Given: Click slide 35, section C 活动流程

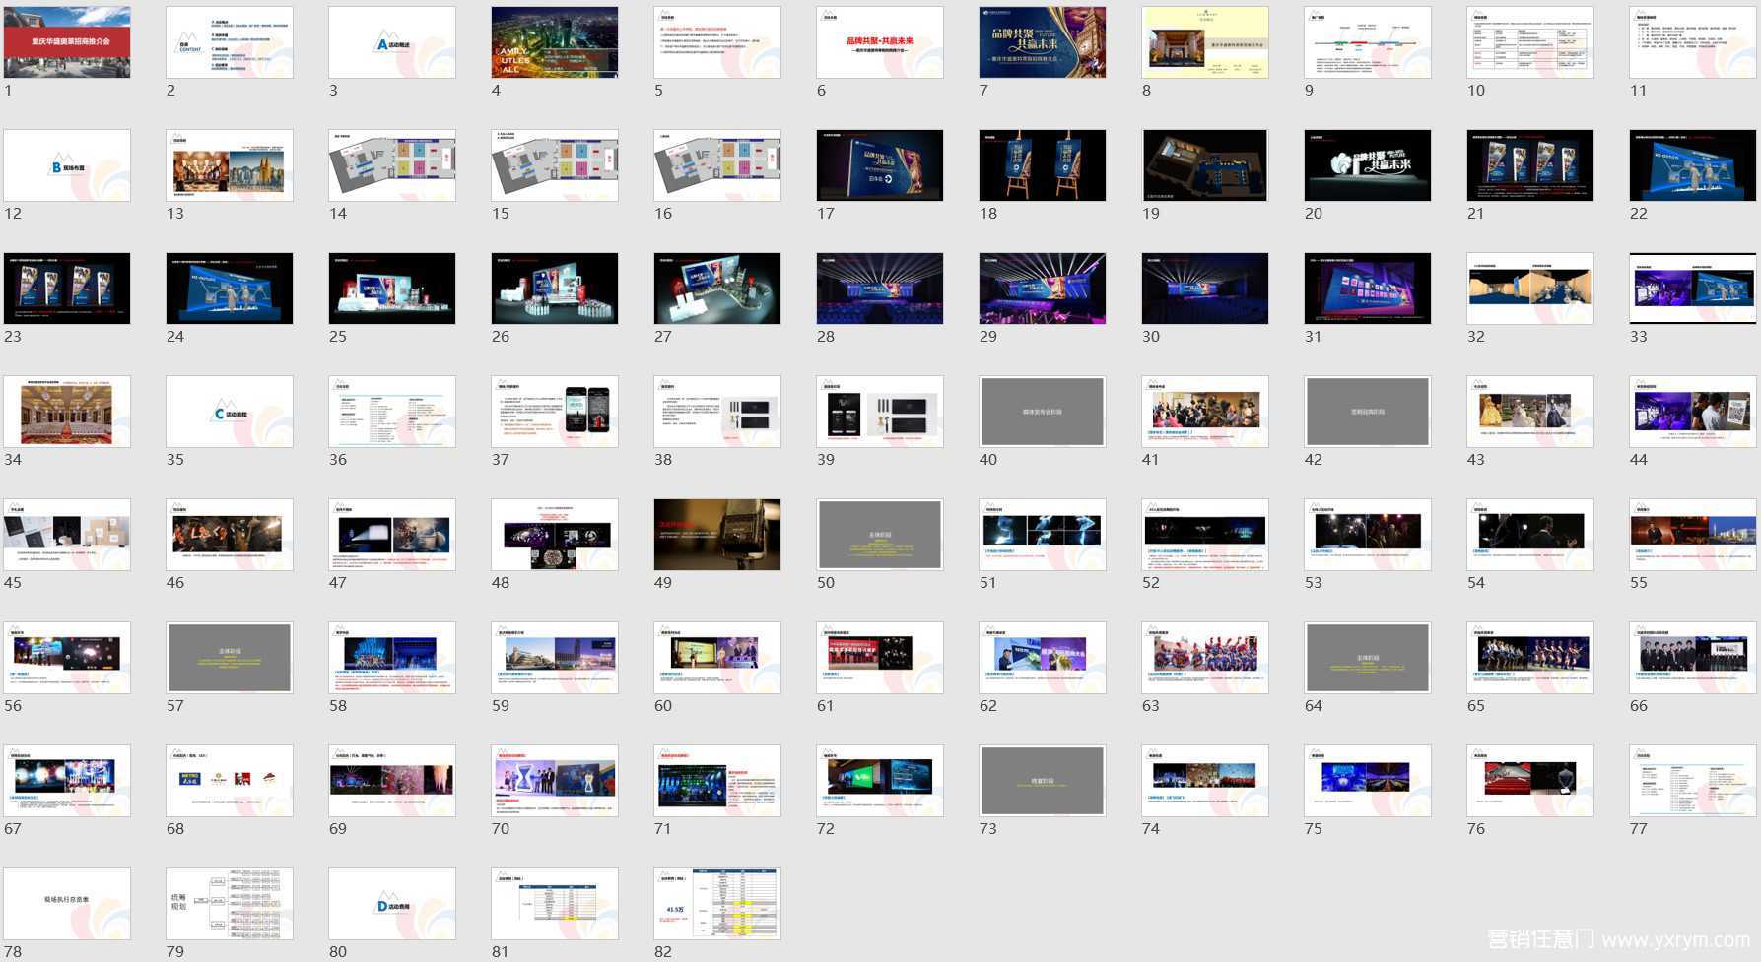Looking at the screenshot, I should coord(230,412).
